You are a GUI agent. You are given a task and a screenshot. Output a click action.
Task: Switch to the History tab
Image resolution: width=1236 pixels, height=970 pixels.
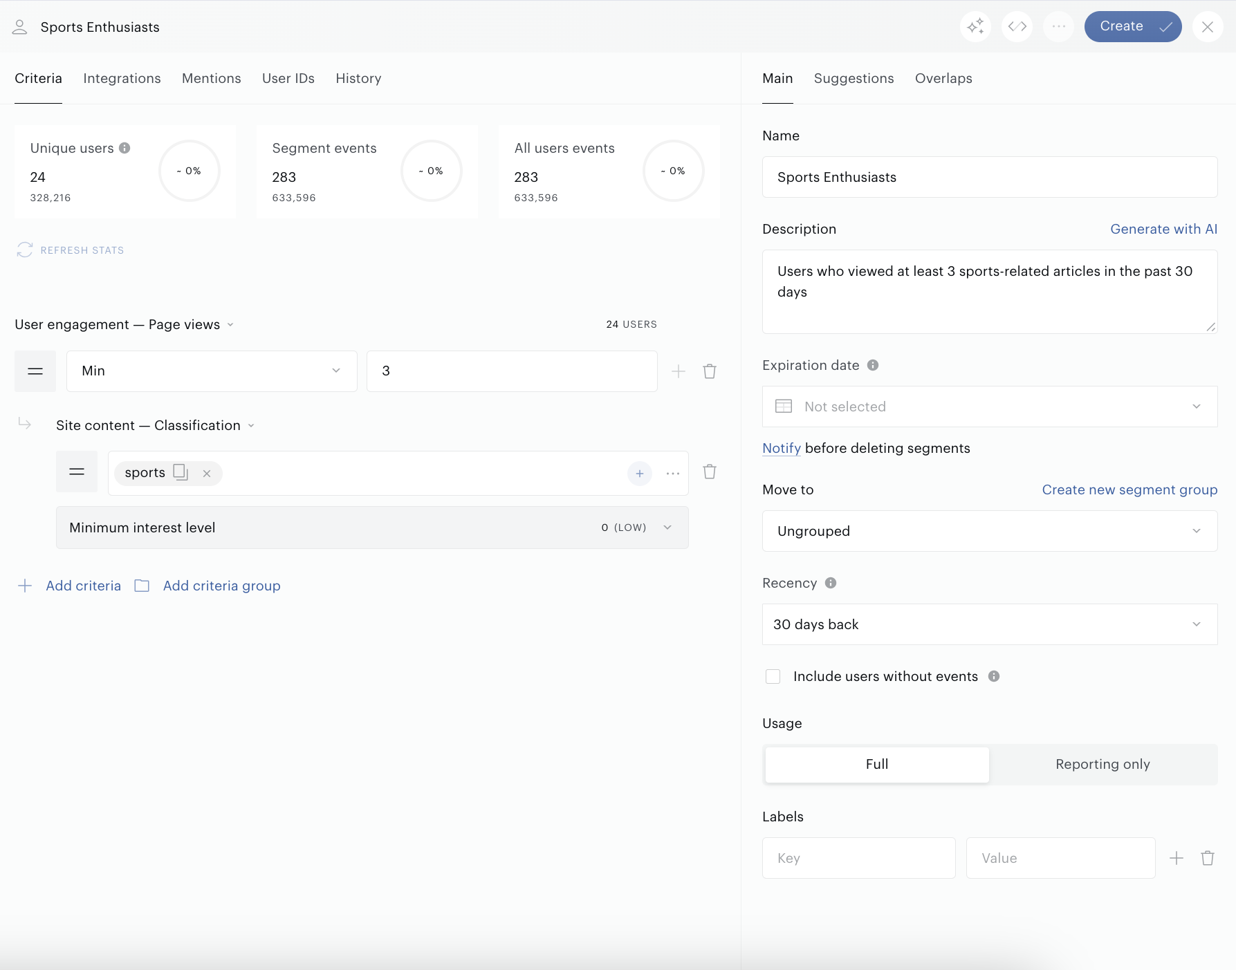point(358,78)
